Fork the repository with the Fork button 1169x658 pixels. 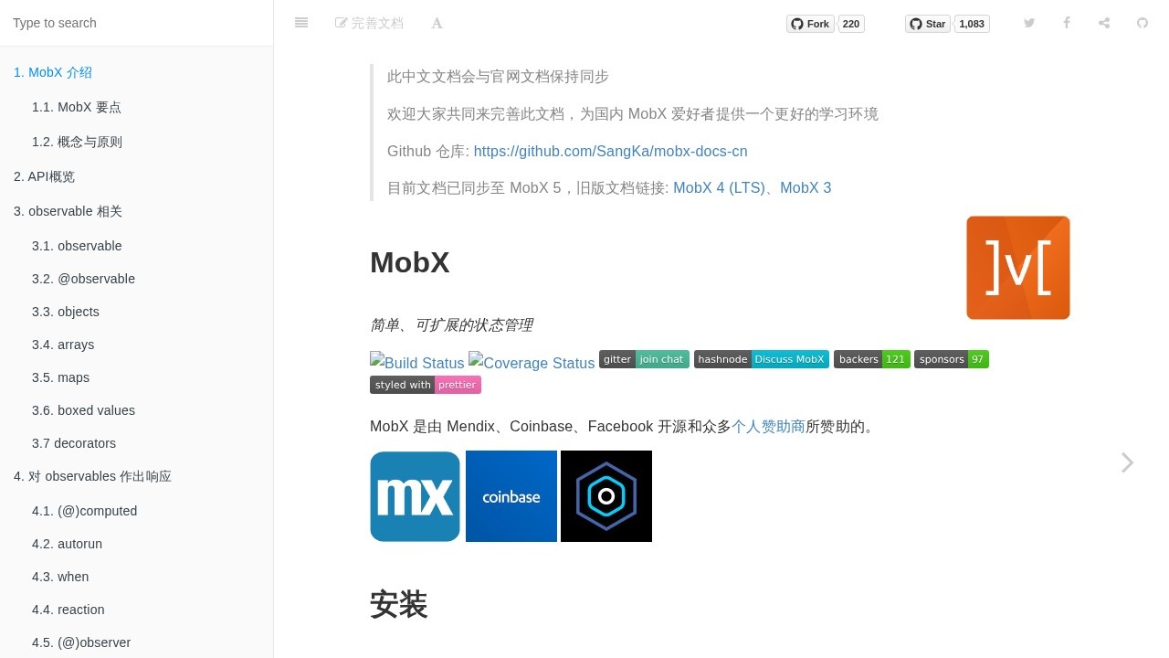click(x=810, y=24)
